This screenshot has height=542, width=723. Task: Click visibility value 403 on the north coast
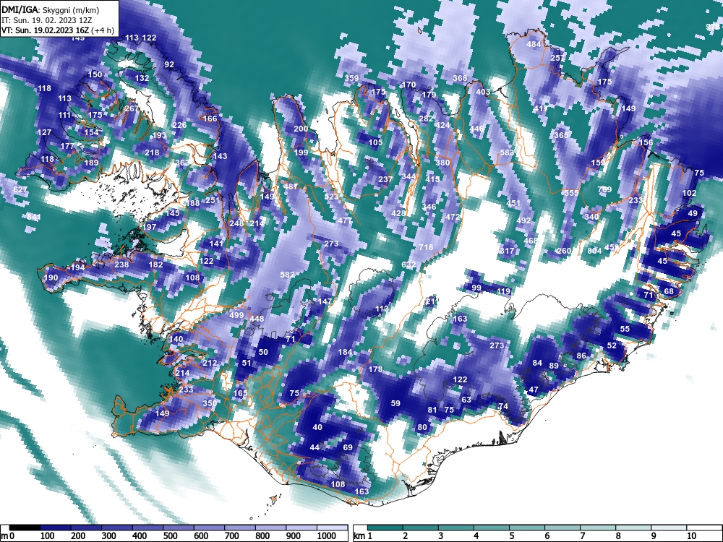coord(483,92)
